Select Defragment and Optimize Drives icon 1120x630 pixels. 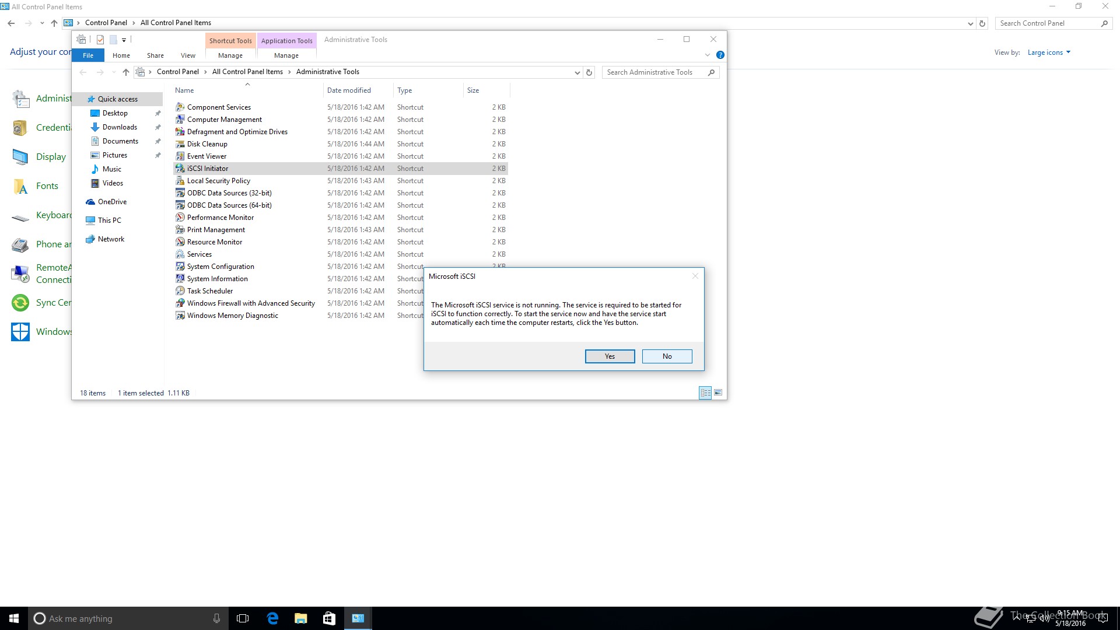(x=180, y=132)
